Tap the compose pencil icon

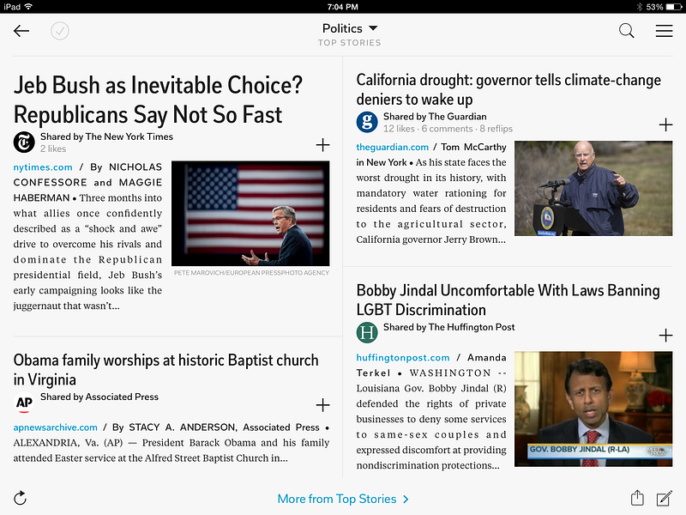pos(664,499)
